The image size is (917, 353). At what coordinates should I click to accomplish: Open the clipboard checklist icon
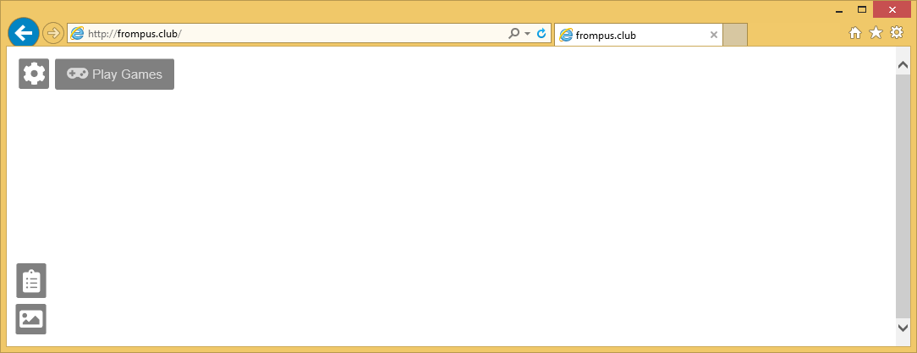click(x=31, y=281)
